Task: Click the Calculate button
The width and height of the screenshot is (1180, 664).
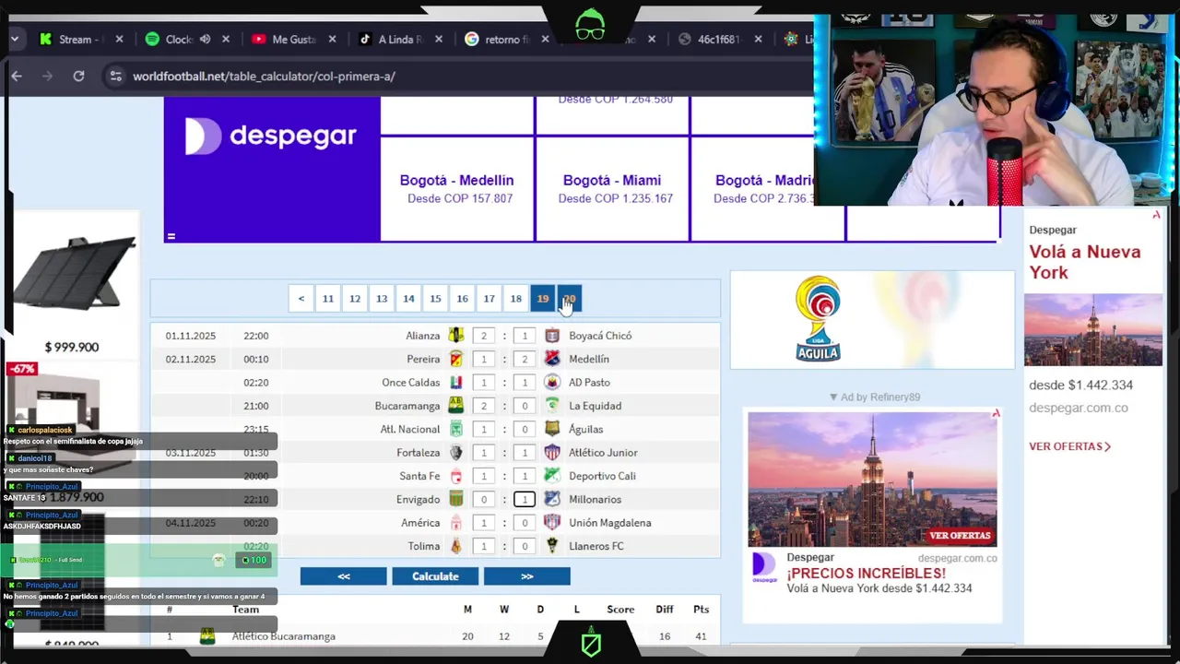Action: [x=435, y=576]
